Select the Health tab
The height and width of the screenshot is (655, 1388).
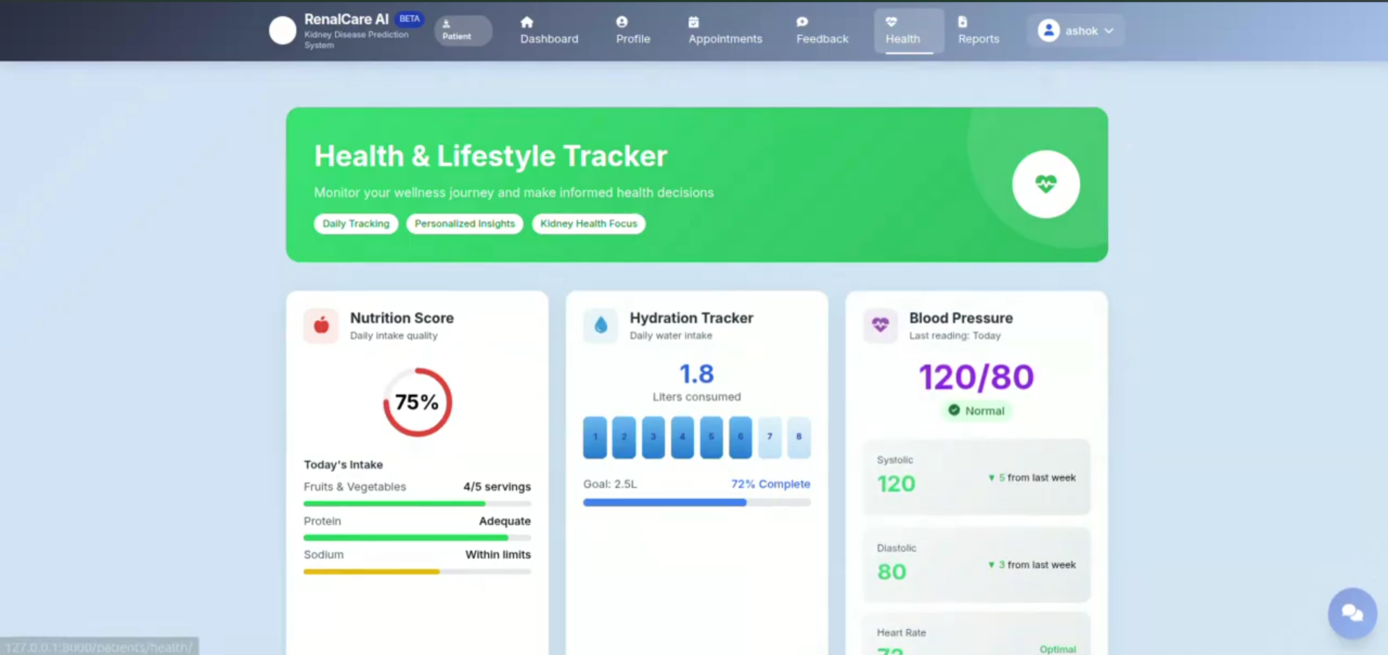click(x=909, y=31)
